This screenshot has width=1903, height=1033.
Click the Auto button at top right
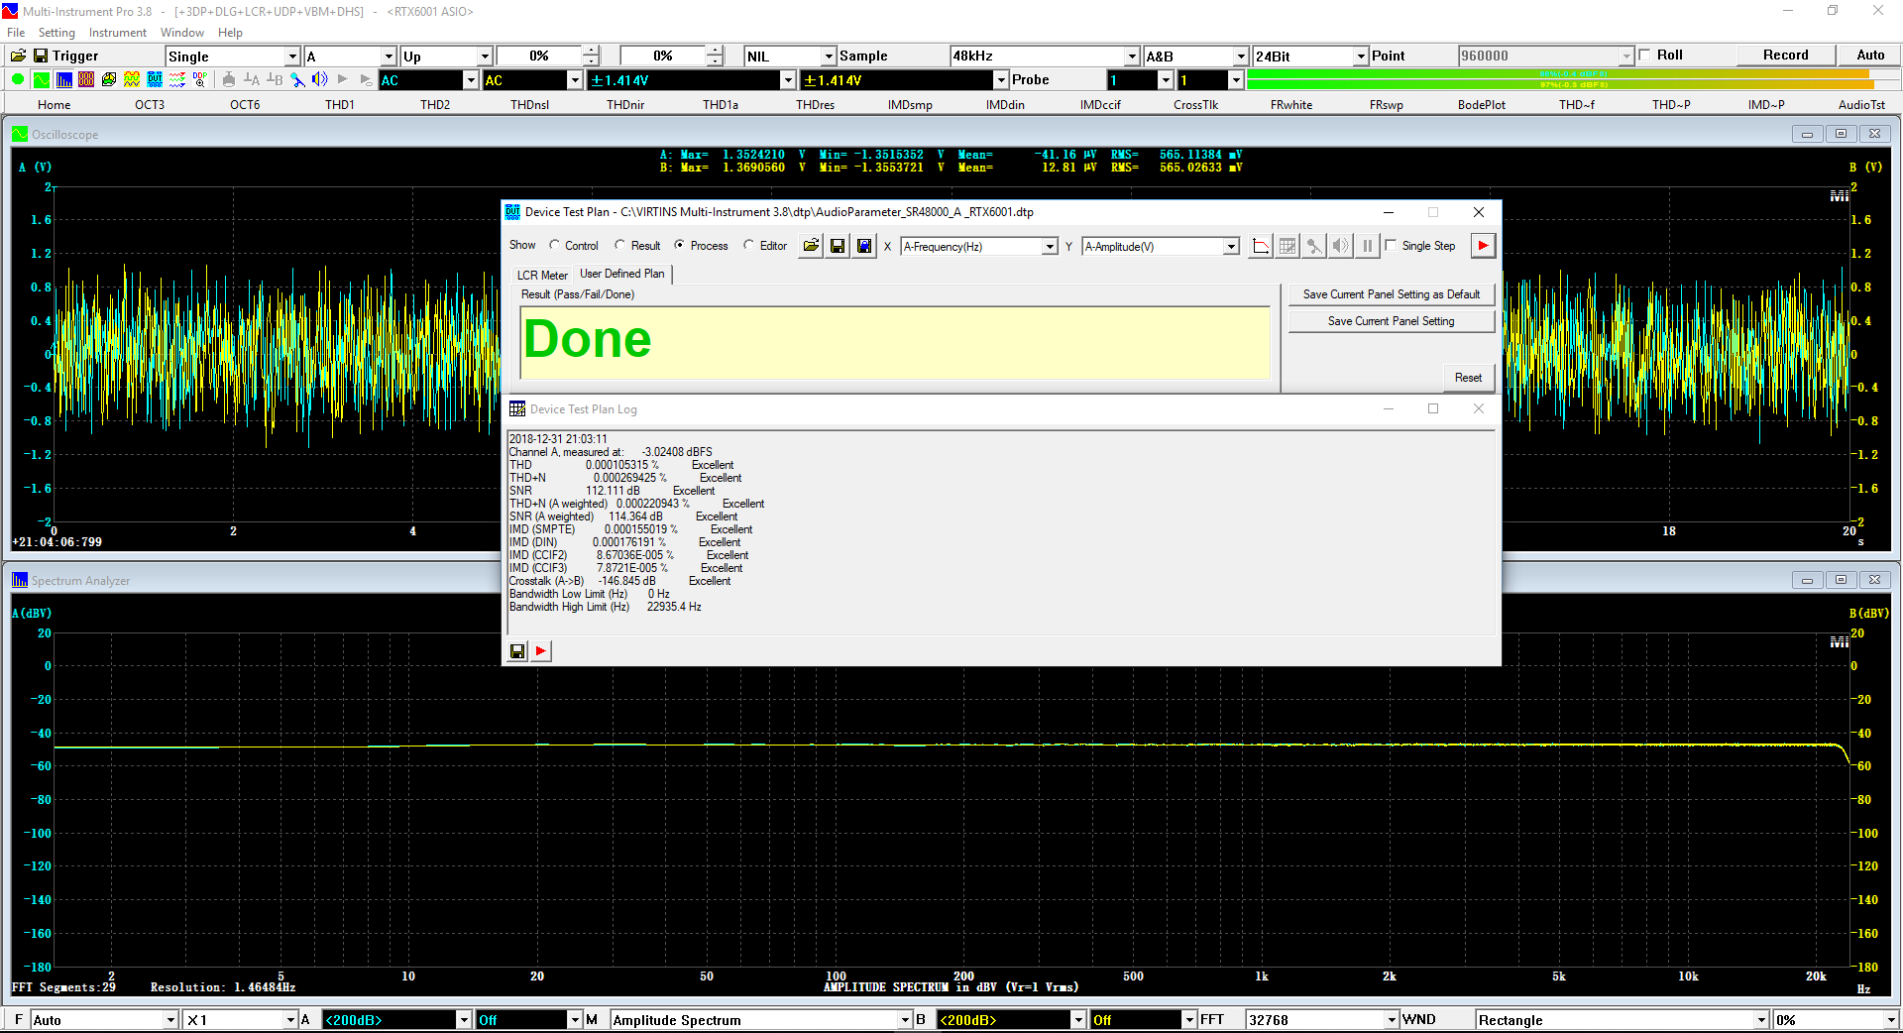coord(1870,55)
